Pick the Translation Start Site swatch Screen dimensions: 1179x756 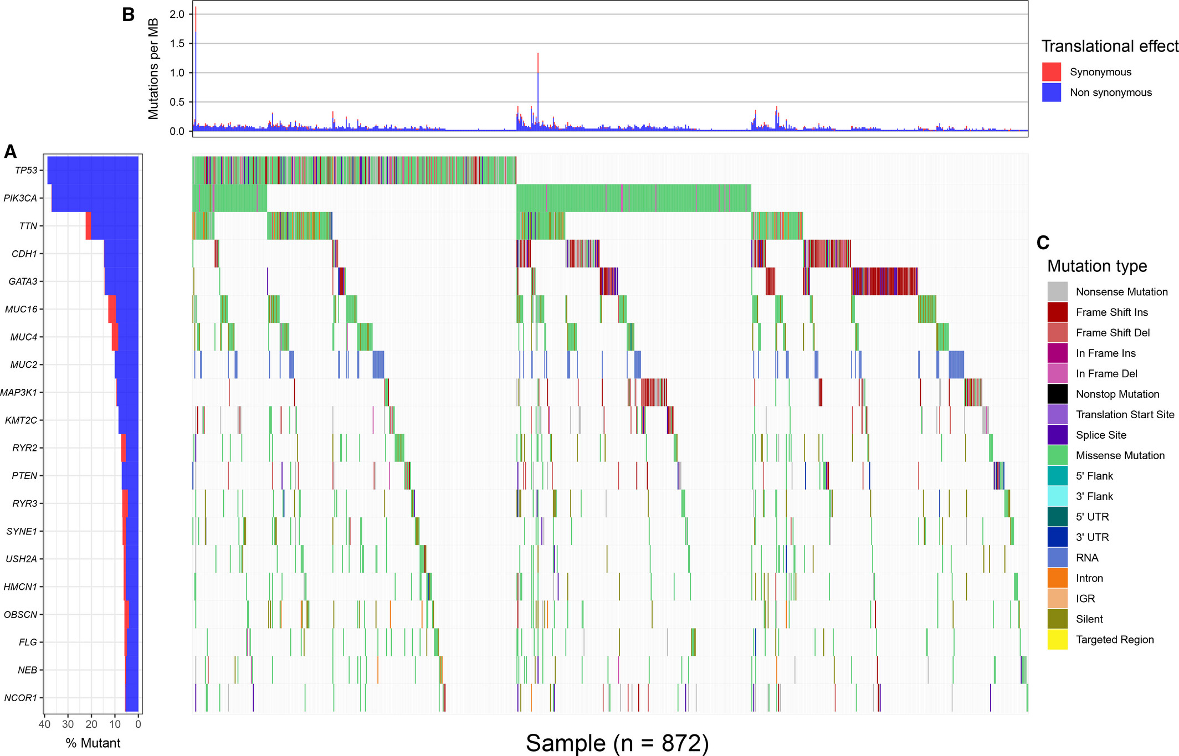tap(1057, 415)
